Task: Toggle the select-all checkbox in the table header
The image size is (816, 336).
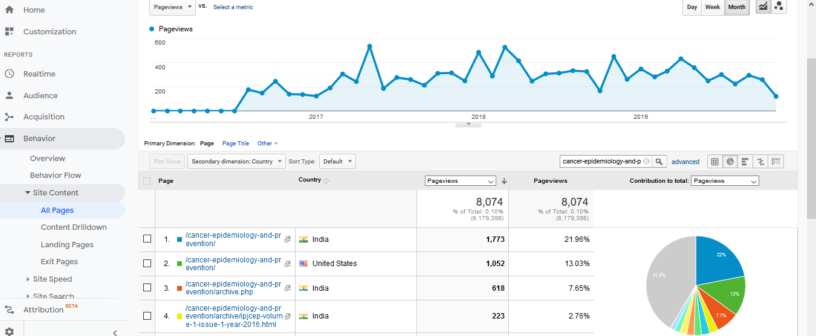Action: click(x=147, y=181)
